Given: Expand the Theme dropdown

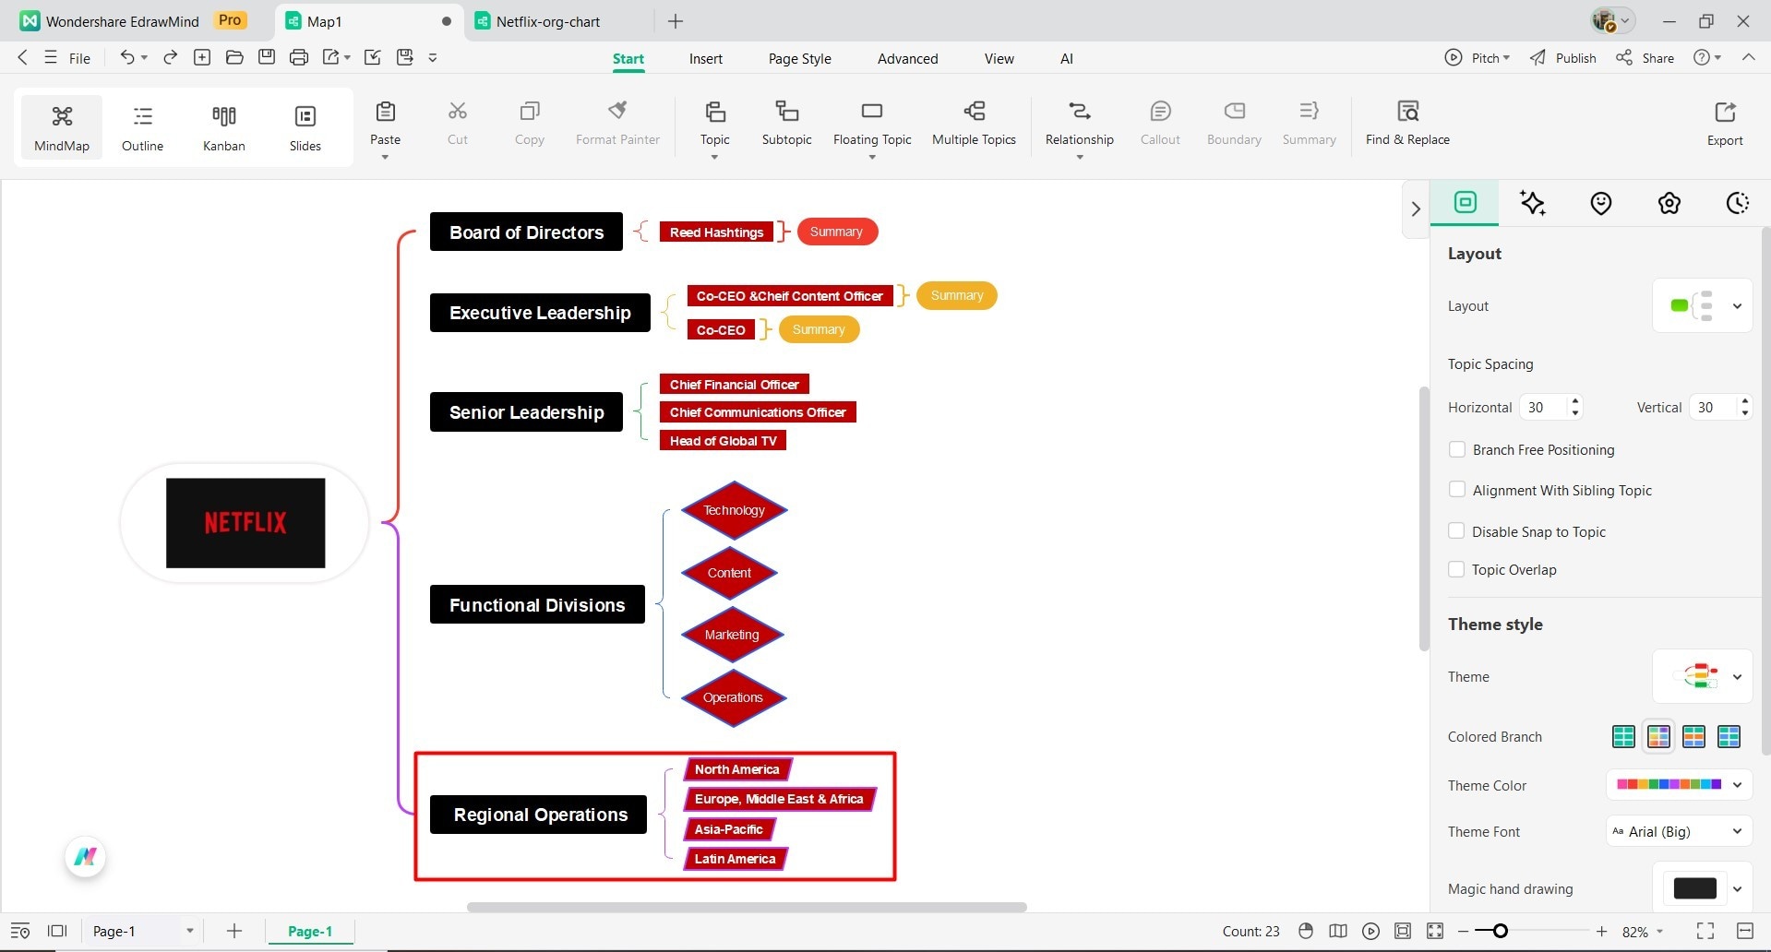Looking at the screenshot, I should (1703, 676).
